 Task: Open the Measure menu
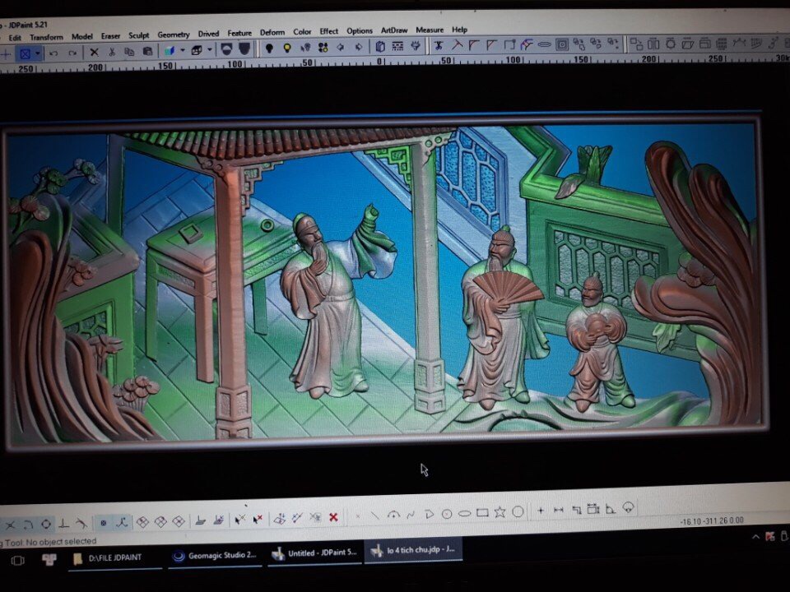pos(430,30)
